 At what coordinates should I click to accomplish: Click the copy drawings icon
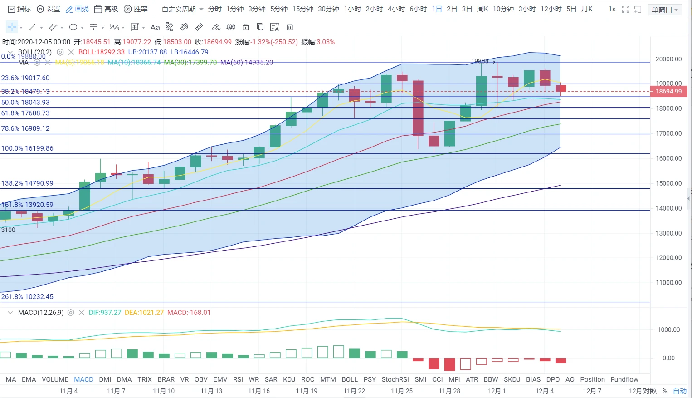click(260, 27)
